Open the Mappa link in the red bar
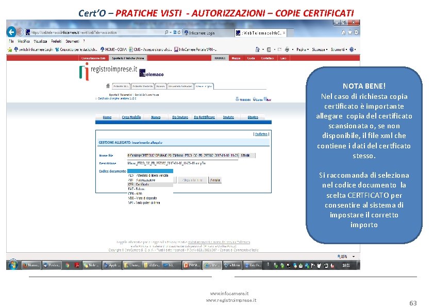Viewport: 434px width, 307px height. pyautogui.click(x=236, y=58)
